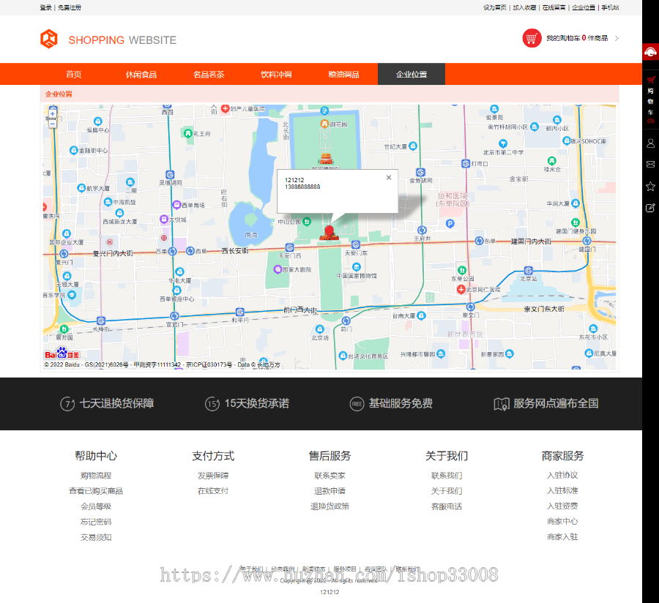Click the 免费注册 register link

point(70,7)
